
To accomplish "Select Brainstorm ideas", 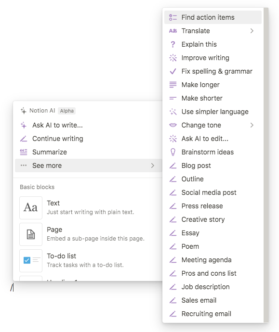I will coord(213,152).
